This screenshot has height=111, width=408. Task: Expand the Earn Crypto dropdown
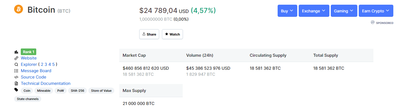tap(376, 11)
